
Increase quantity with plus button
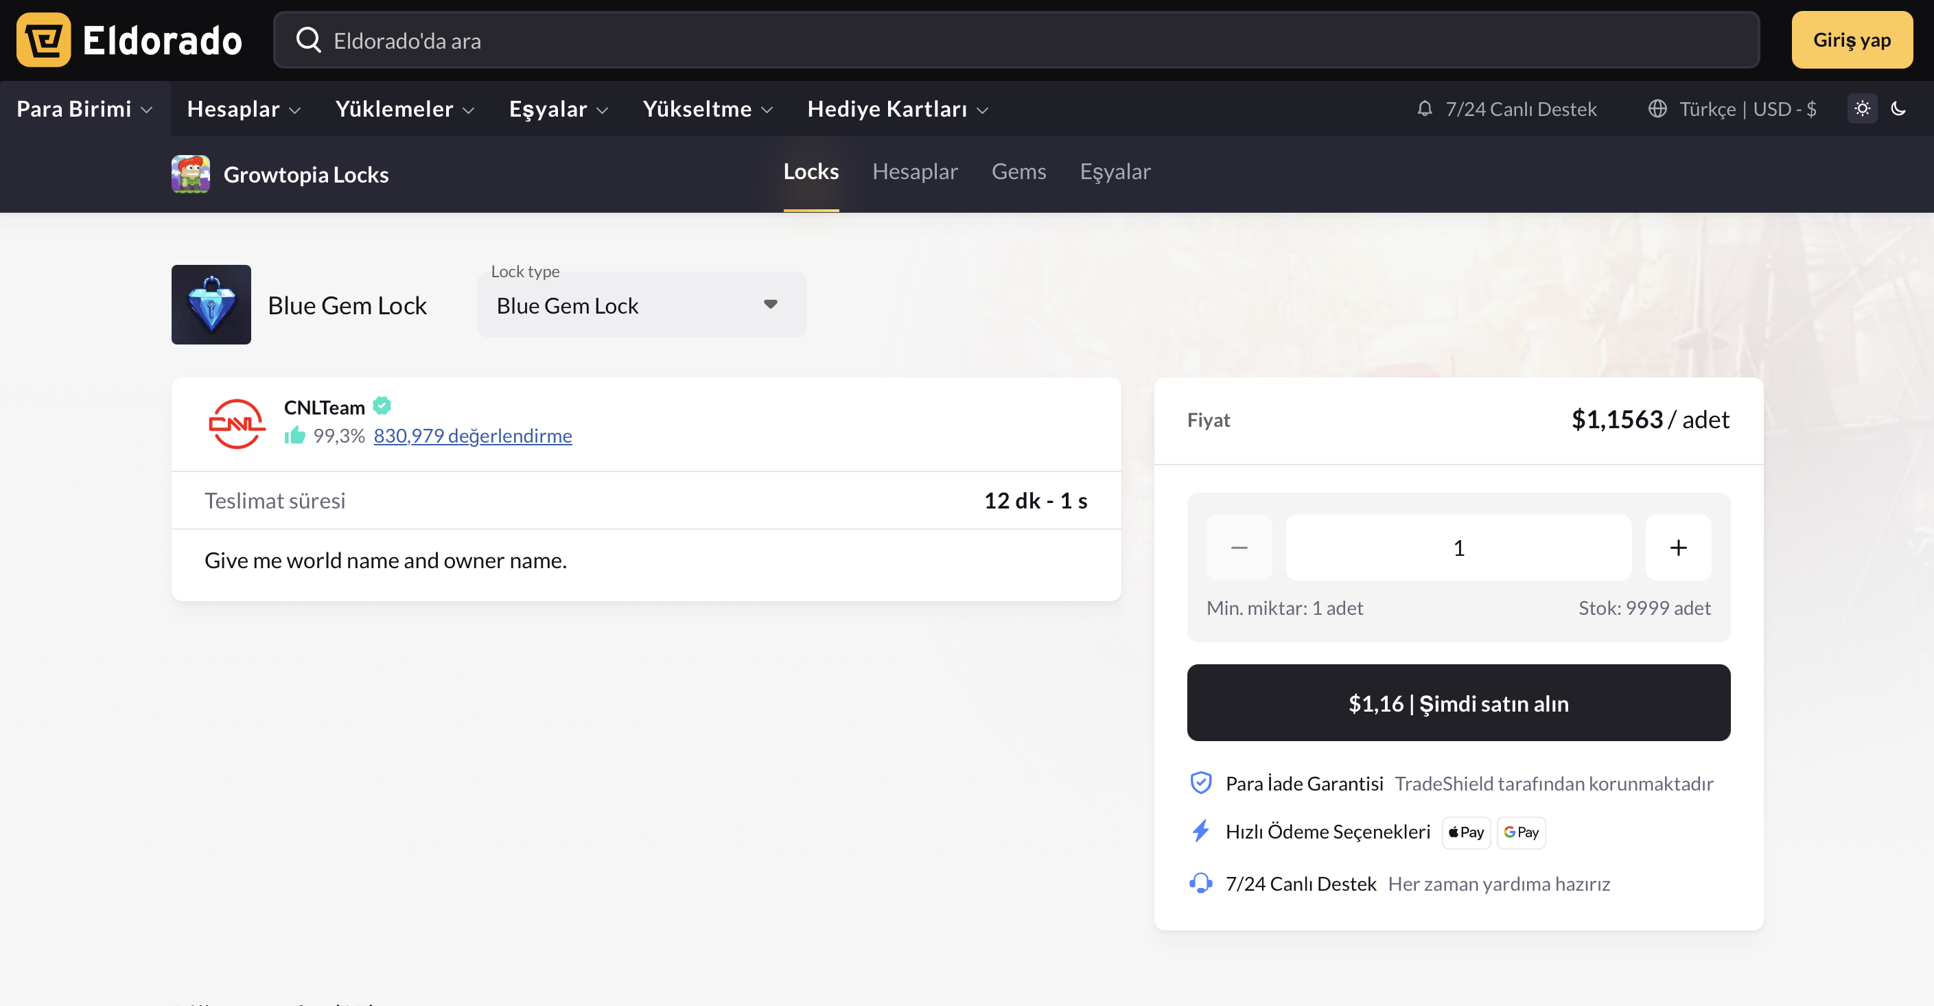1678,548
